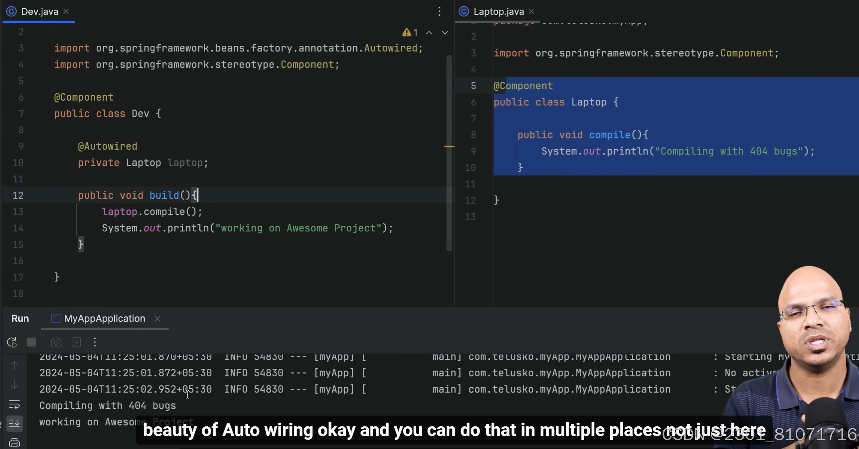Toggle soft-wrap for console output

pyautogui.click(x=14, y=404)
